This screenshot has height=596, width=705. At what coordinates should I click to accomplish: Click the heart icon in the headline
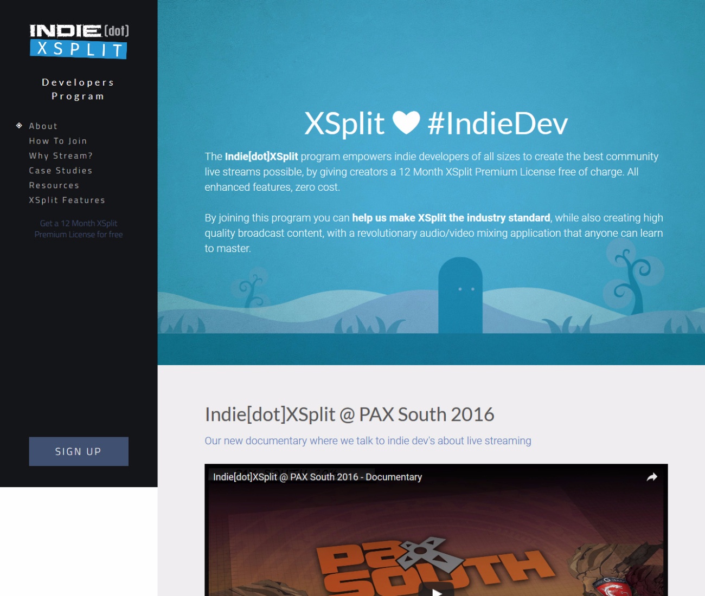(x=406, y=122)
